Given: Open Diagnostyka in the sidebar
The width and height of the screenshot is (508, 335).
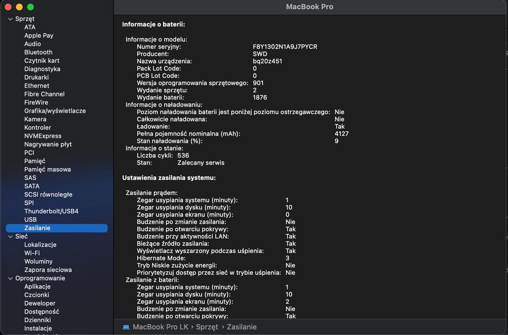Looking at the screenshot, I should 42,69.
